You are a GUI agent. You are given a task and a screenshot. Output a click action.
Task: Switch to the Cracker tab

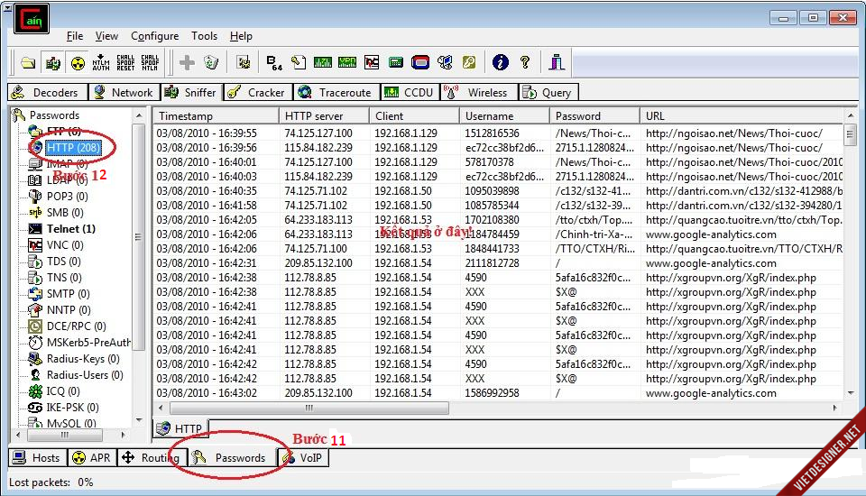(257, 92)
